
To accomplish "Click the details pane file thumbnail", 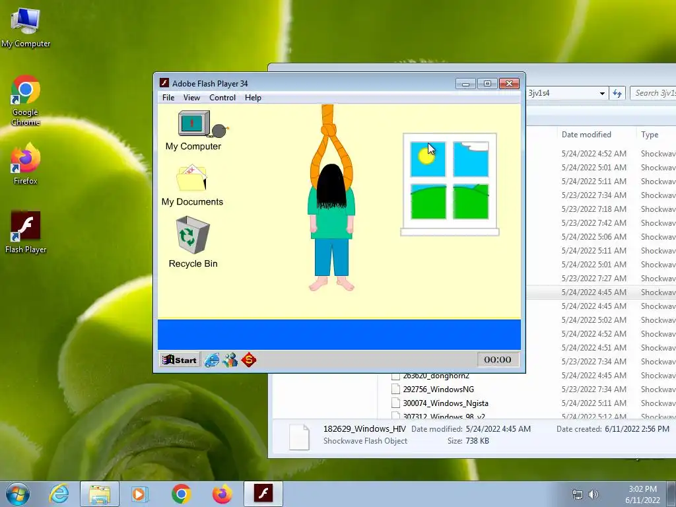I will tap(299, 437).
